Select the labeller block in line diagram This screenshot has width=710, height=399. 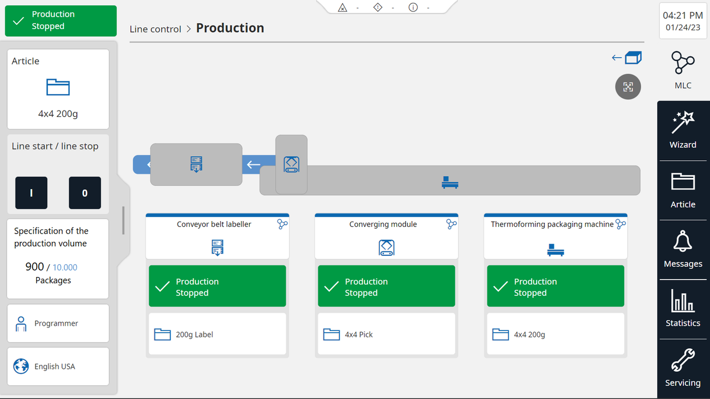[196, 164]
